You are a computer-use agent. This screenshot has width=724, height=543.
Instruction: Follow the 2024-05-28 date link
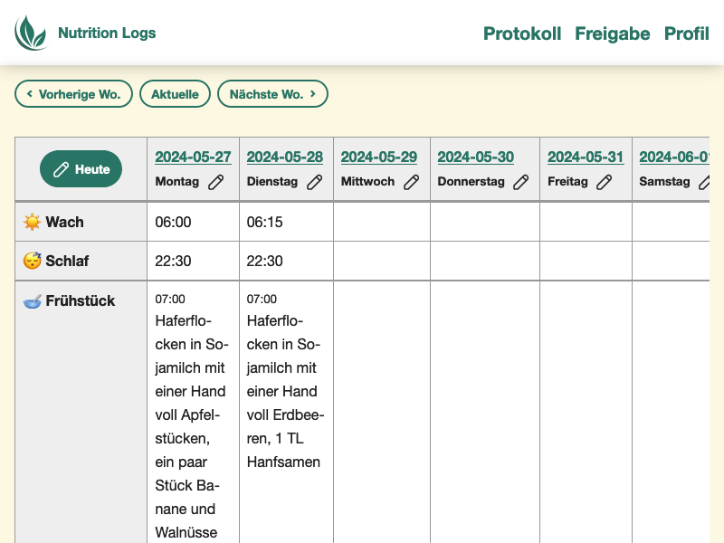tap(284, 157)
